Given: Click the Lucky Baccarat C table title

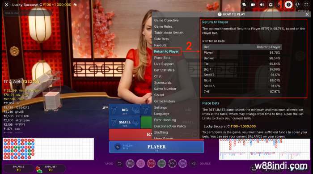Looking at the screenshot, I should [x=27, y=4].
